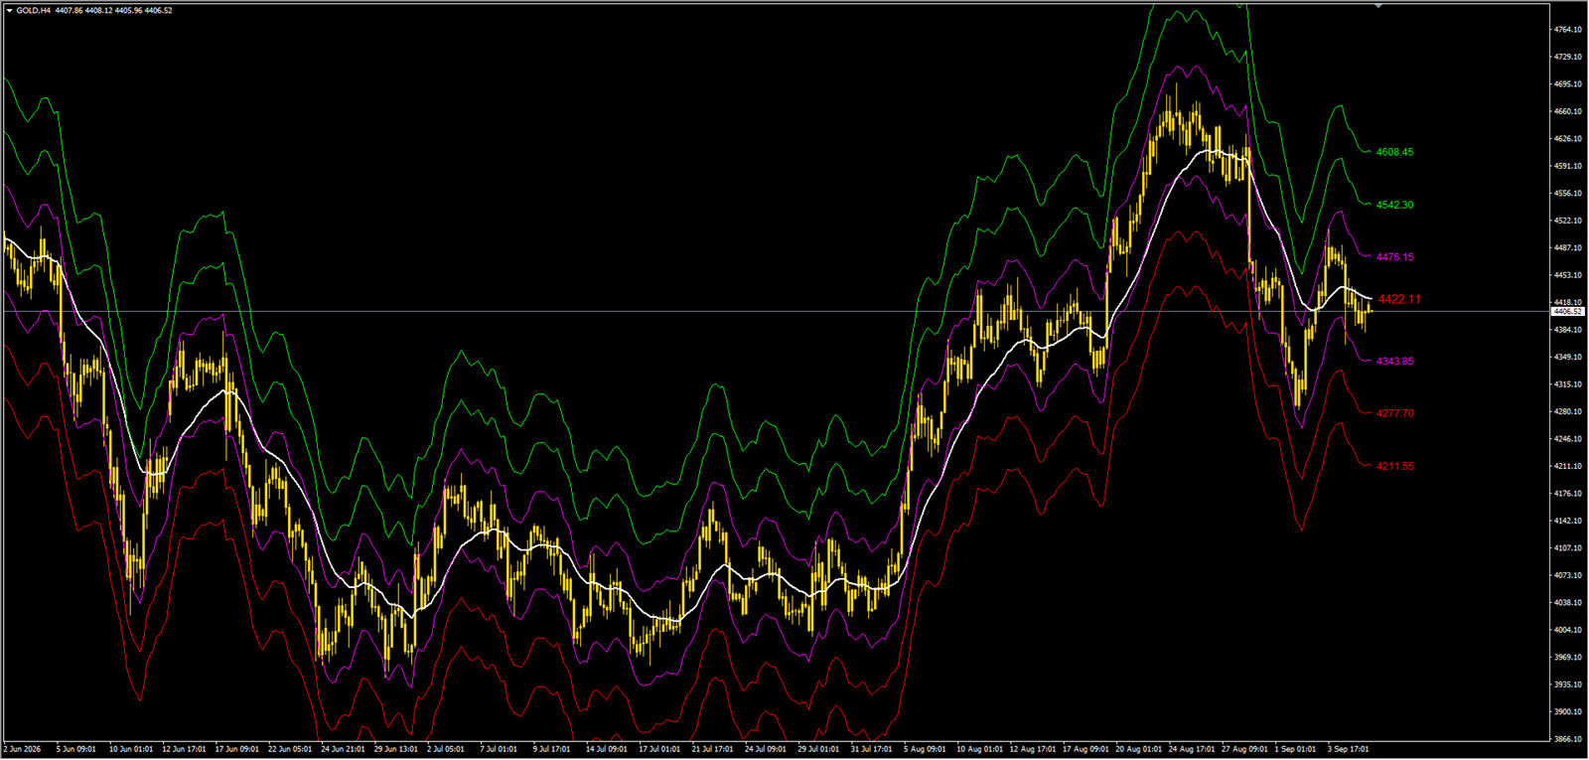Click the 24 Jun 21:01 time label

click(343, 749)
